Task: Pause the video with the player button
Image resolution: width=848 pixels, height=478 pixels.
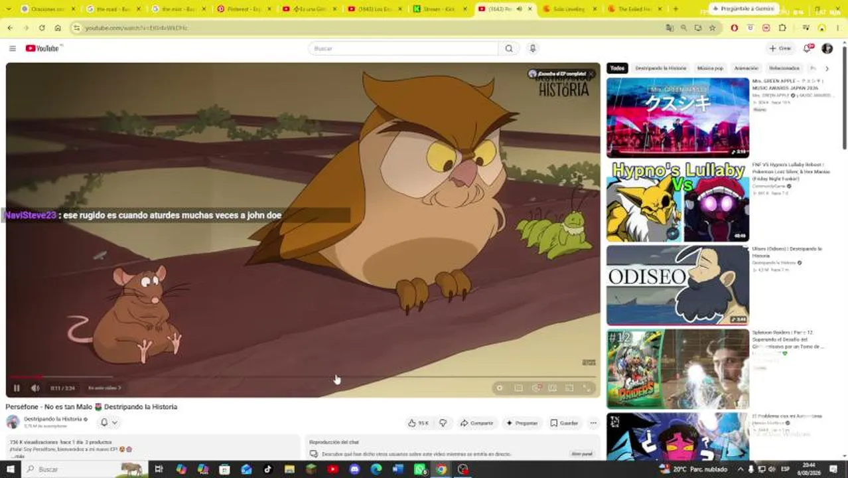Action: 17,388
